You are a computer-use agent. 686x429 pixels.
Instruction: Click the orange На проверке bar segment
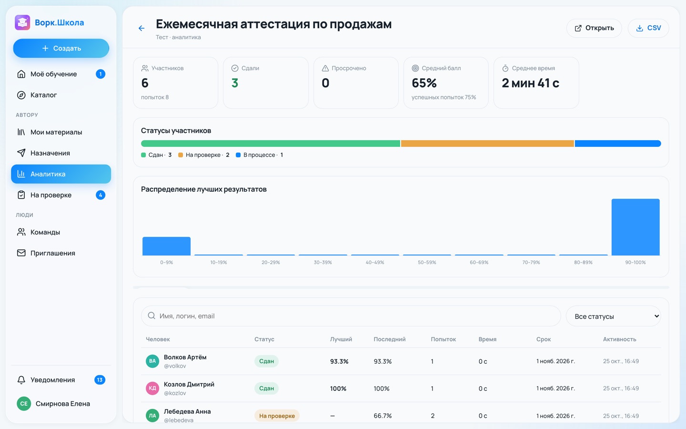[x=487, y=143]
